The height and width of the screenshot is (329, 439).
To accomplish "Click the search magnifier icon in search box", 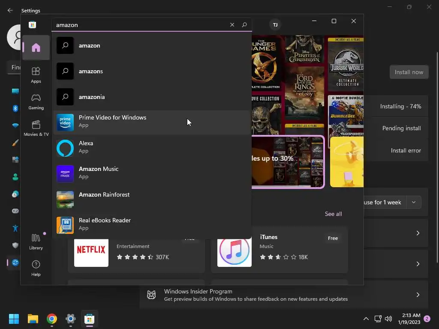I will [x=244, y=24].
